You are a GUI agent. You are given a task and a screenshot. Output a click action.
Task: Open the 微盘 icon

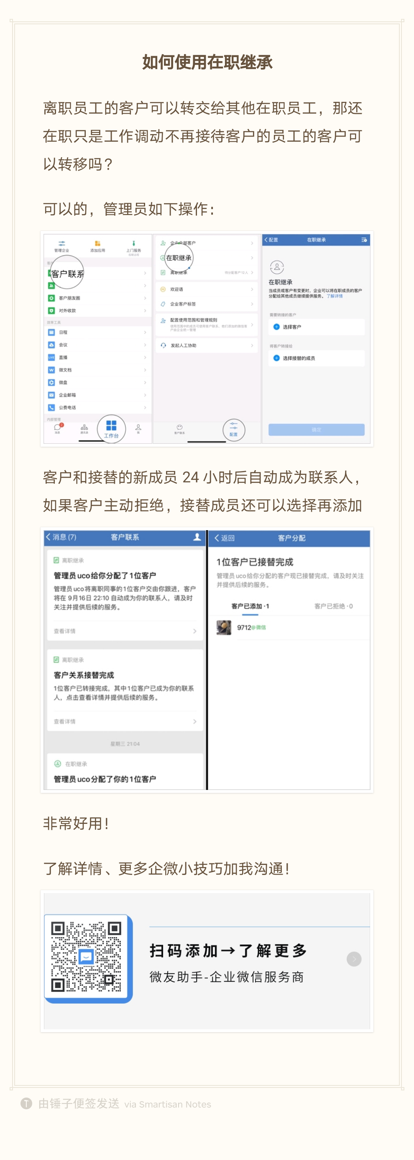pyautogui.click(x=51, y=383)
